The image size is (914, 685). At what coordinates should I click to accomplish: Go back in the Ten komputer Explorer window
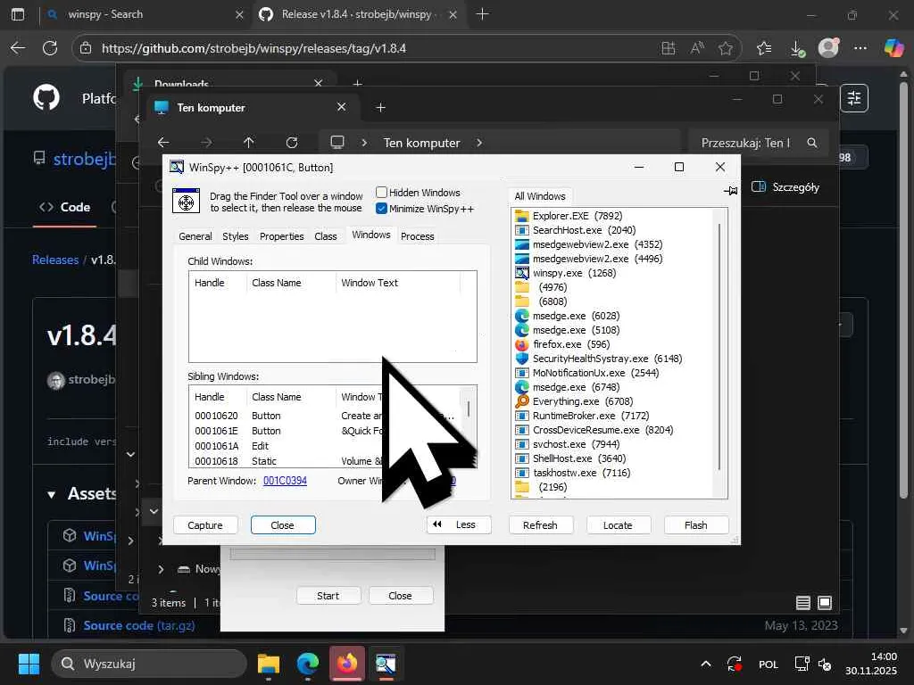click(163, 142)
